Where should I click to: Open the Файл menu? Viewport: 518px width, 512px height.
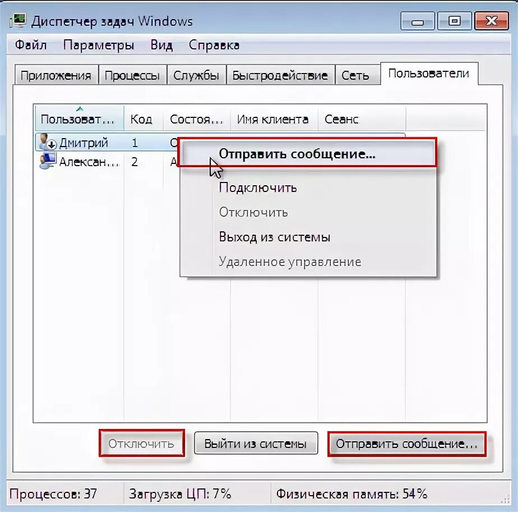click(x=31, y=45)
